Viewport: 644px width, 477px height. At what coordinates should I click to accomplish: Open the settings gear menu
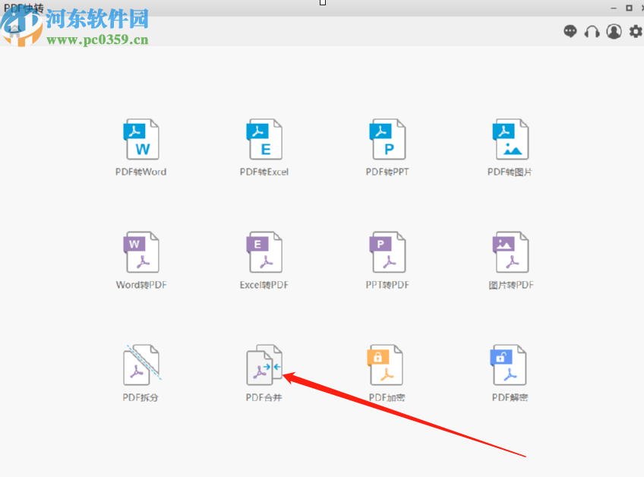pos(636,32)
